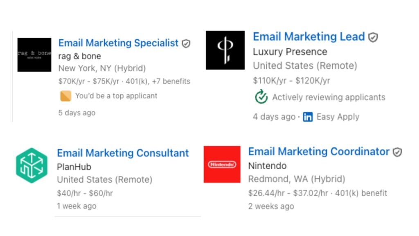Viewport: 419px width, 236px height.
Task: Click the red Nintendo logo
Action: (222, 164)
